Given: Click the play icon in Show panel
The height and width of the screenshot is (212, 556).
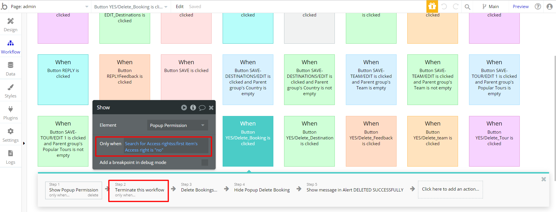Looking at the screenshot, I should 184,108.
